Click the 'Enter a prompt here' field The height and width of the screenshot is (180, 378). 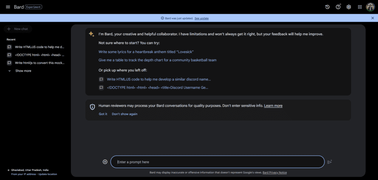point(217,162)
